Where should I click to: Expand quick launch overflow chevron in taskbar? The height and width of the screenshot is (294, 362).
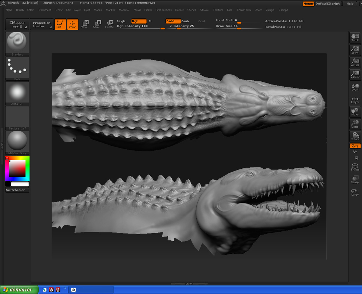pyautogui.click(x=65, y=288)
